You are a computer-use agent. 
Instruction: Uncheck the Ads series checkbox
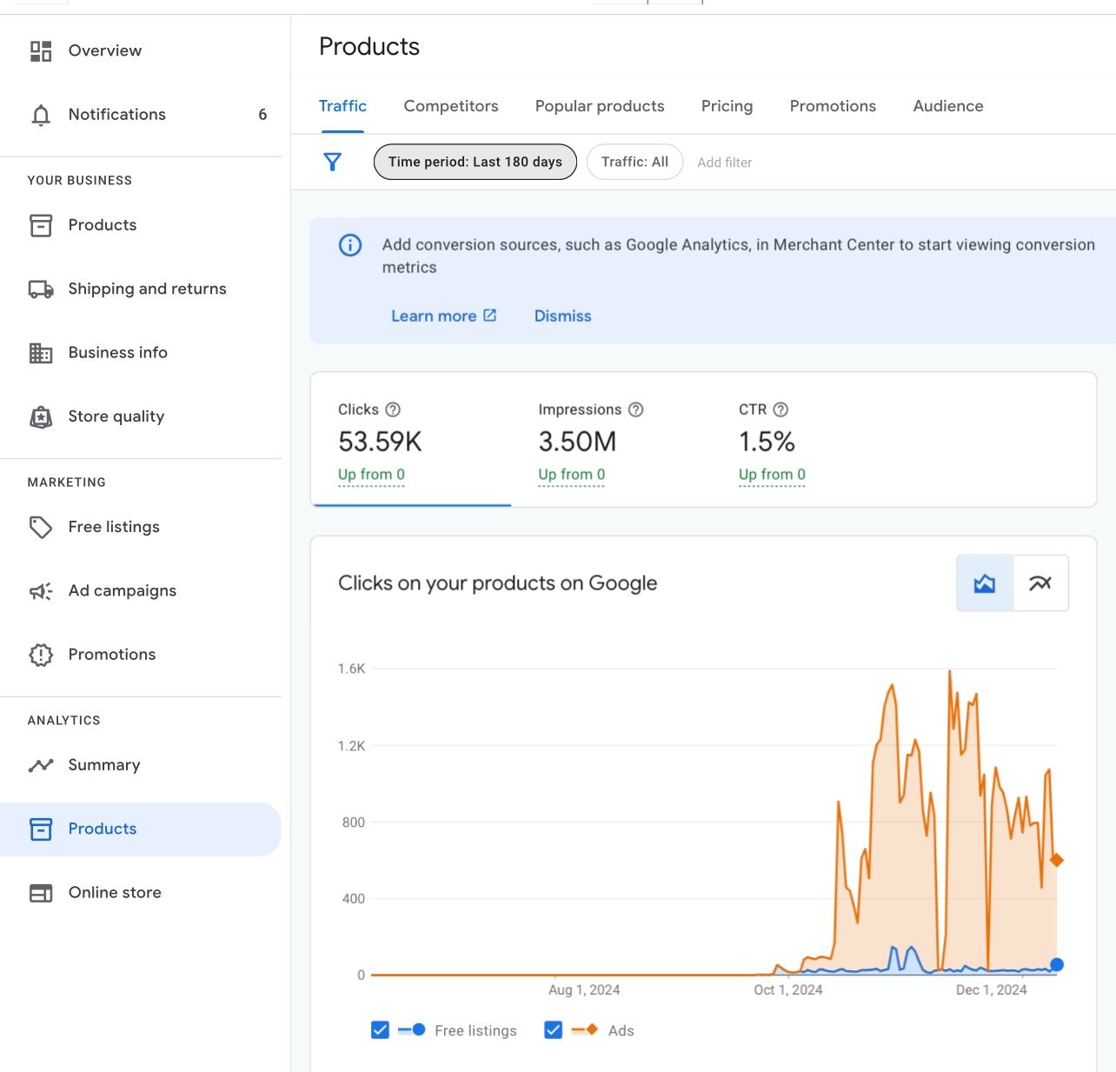(x=553, y=1030)
